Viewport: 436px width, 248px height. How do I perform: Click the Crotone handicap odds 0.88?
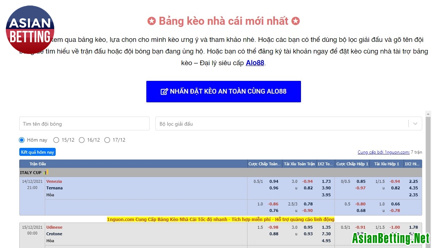274,234
